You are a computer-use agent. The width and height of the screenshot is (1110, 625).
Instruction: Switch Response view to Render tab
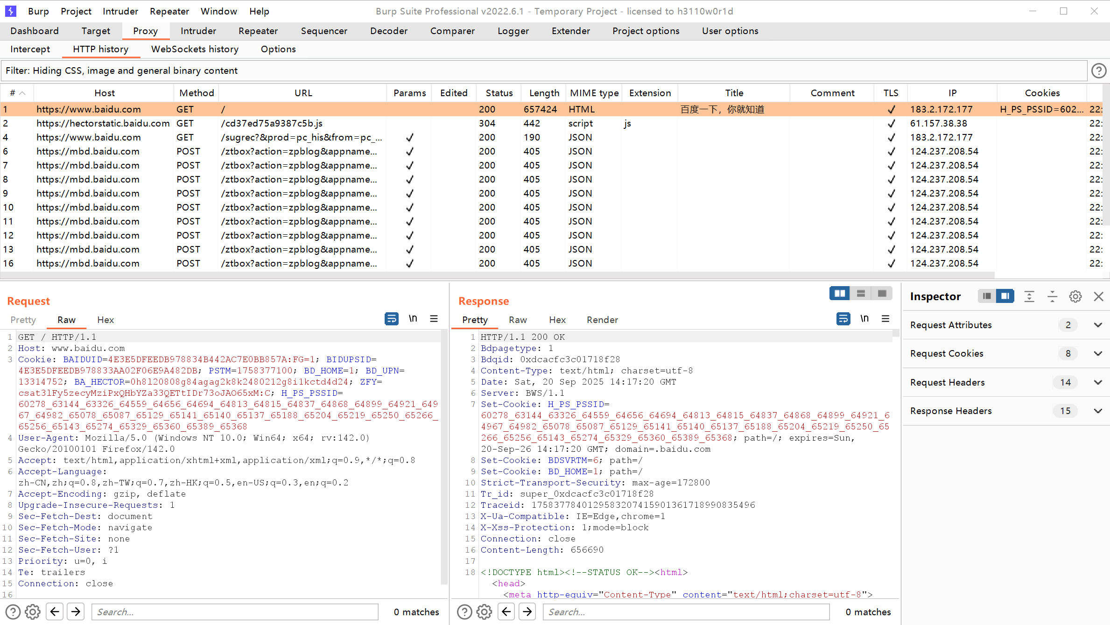pos(602,320)
